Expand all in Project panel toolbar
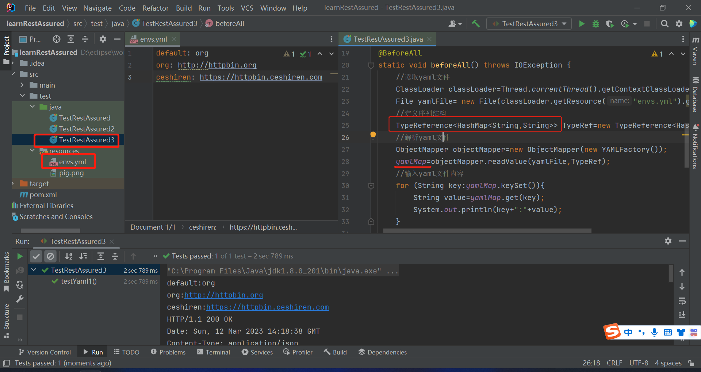The height and width of the screenshot is (372, 701). 71,39
